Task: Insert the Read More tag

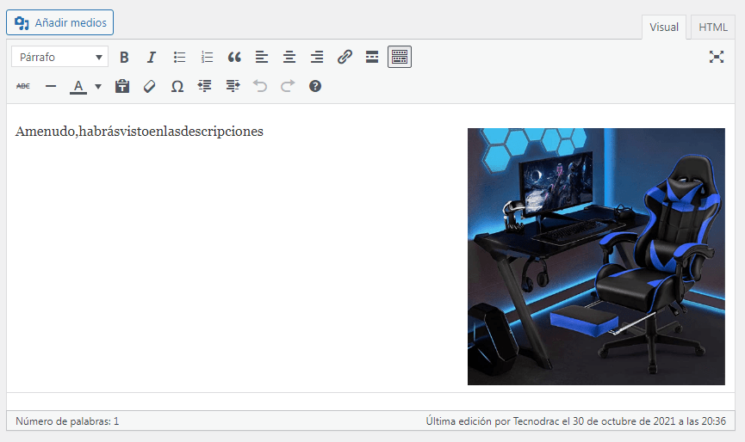Action: (x=372, y=58)
